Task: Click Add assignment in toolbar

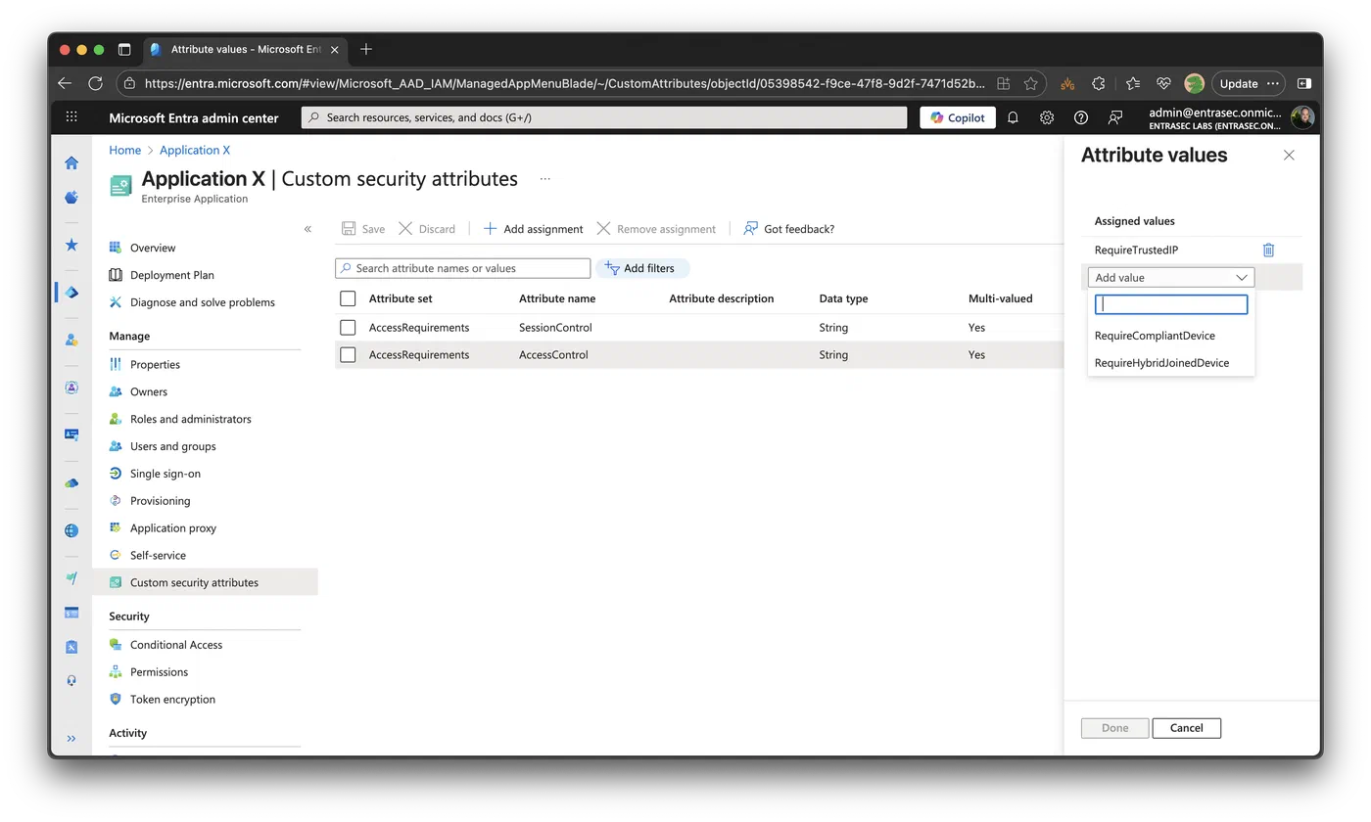Action: (533, 229)
